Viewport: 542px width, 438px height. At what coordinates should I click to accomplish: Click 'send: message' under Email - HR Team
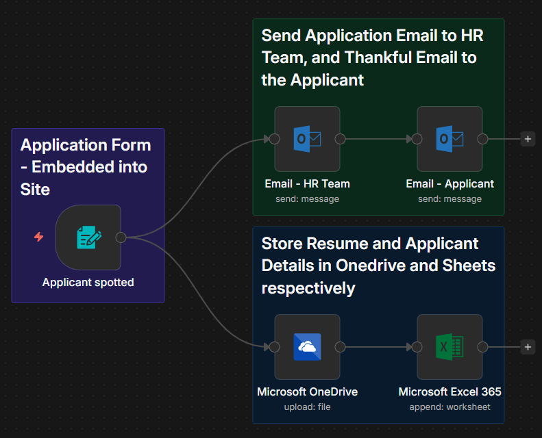click(x=307, y=198)
